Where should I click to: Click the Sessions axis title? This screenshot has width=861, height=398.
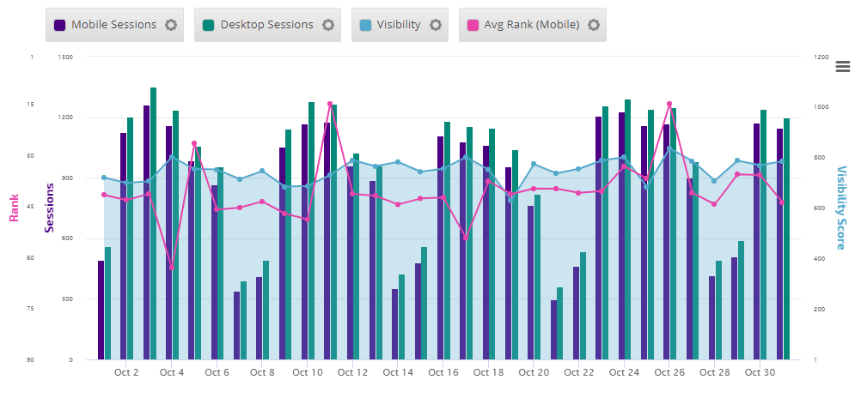coord(49,208)
